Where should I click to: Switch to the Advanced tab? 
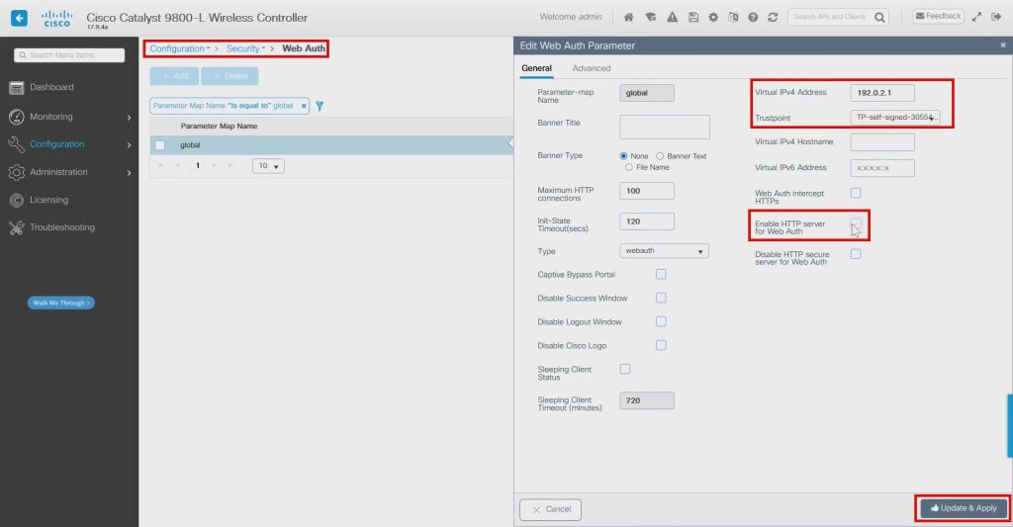(x=592, y=68)
